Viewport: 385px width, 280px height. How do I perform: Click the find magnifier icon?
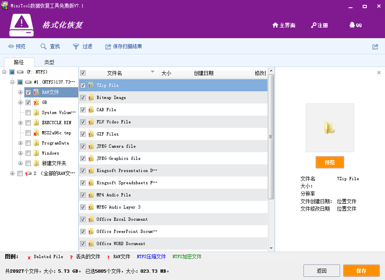point(43,46)
